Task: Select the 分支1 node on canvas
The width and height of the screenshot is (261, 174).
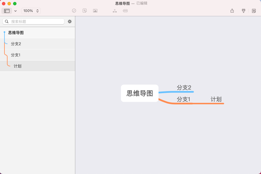Action: (x=183, y=99)
